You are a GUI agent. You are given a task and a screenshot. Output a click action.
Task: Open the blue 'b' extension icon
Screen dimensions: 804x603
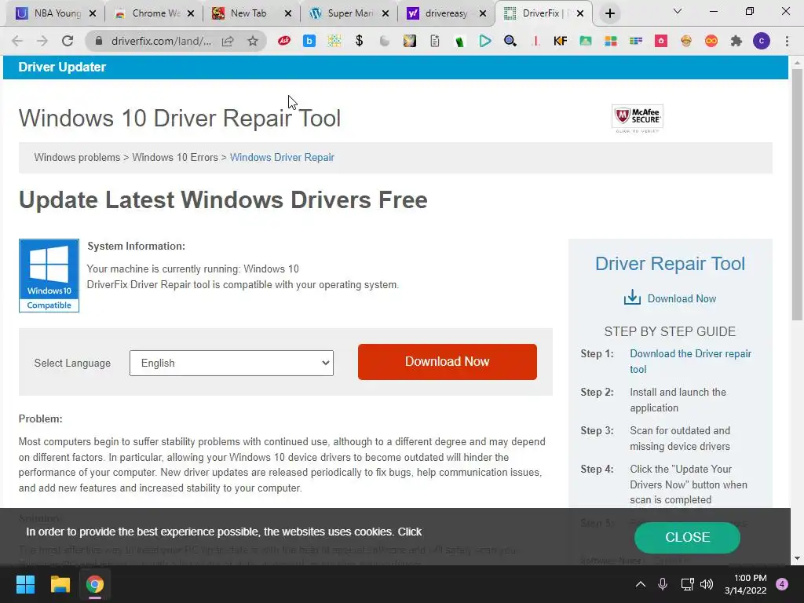pyautogui.click(x=309, y=41)
